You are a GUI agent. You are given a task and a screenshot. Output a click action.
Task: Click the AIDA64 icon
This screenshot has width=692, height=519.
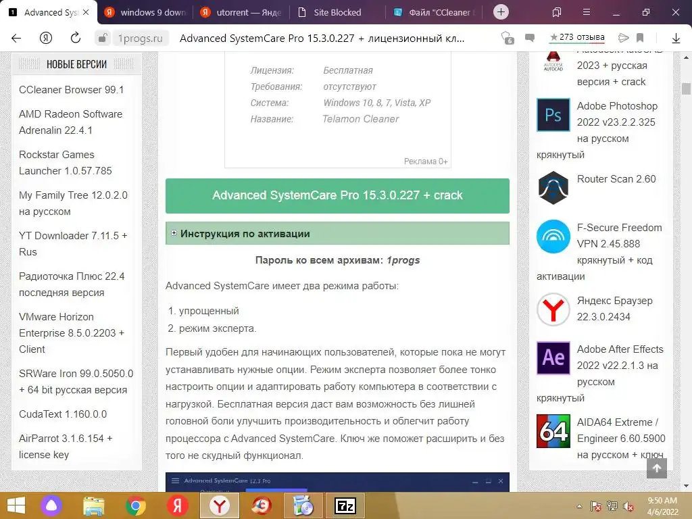(x=553, y=431)
